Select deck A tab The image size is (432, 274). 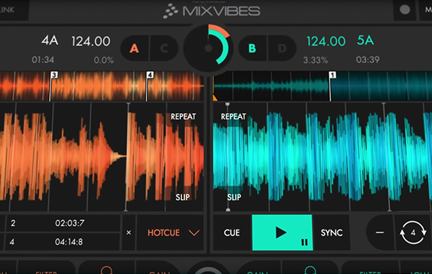click(134, 49)
